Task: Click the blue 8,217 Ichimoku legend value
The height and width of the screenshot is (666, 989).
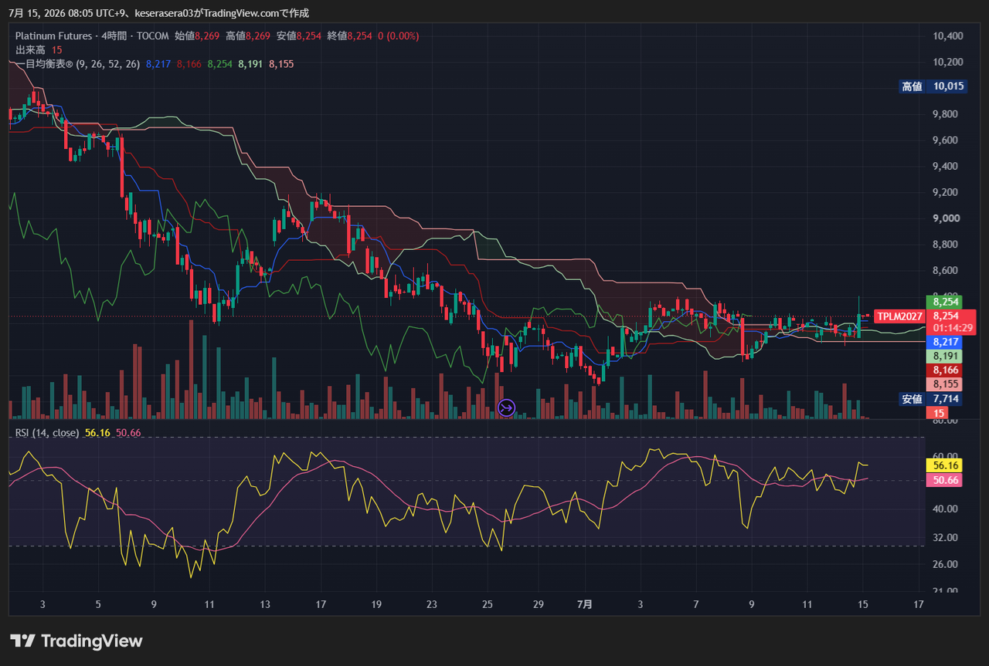Action: point(158,64)
